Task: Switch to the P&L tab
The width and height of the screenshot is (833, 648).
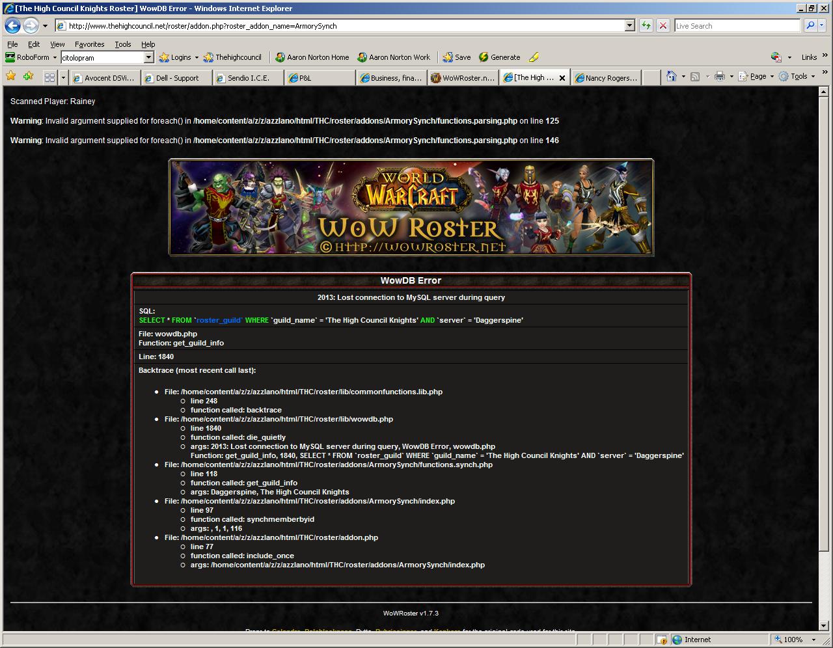Action: pos(320,77)
